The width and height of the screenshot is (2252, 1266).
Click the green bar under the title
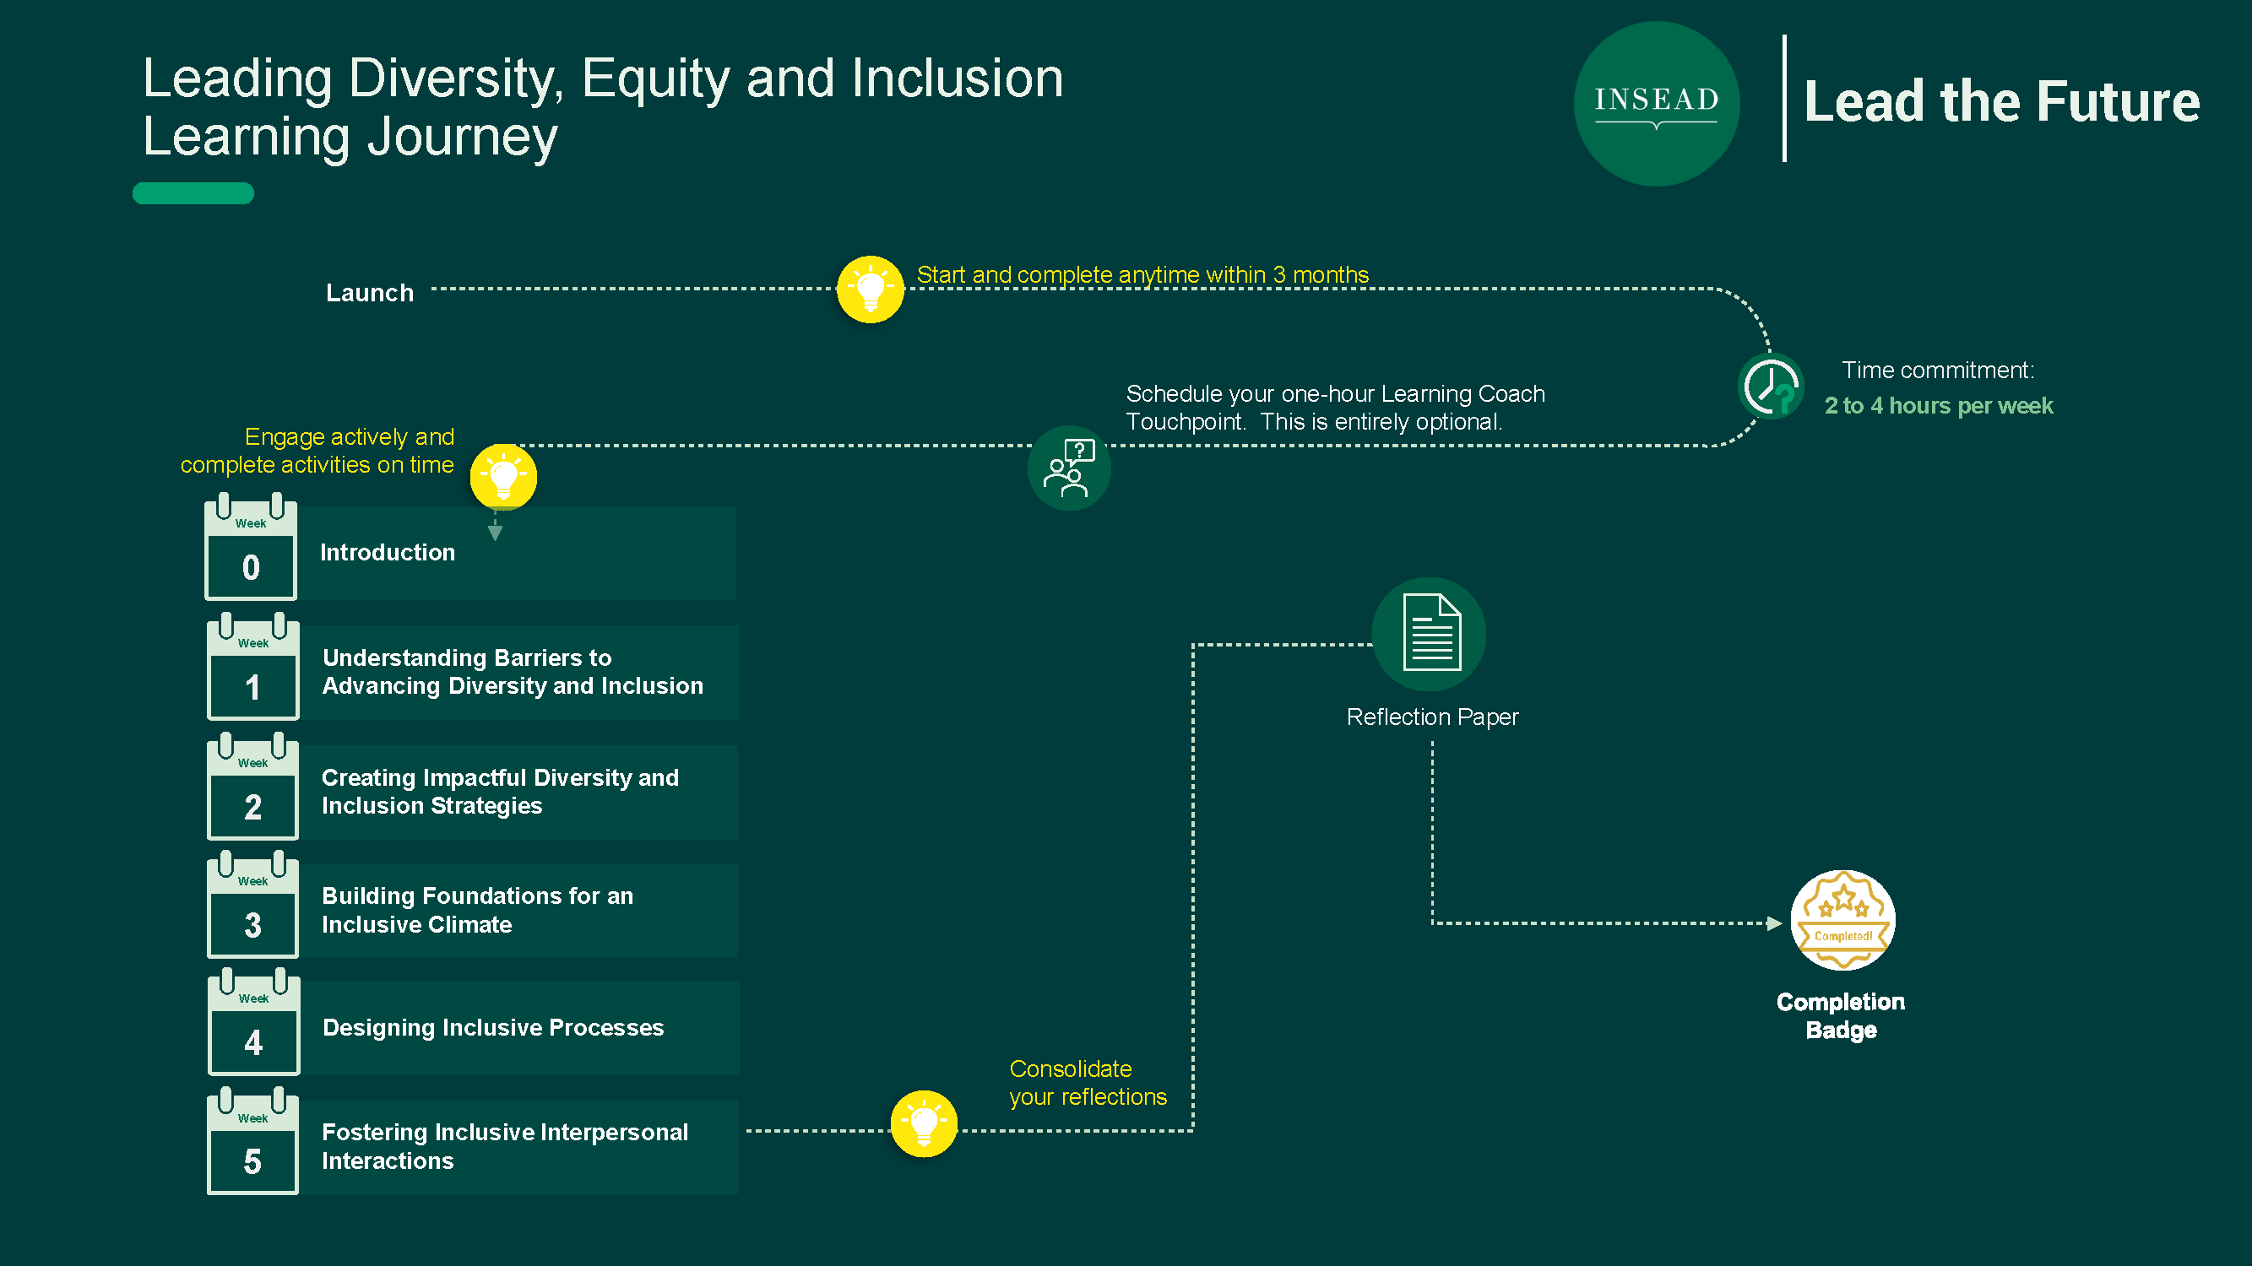click(193, 193)
